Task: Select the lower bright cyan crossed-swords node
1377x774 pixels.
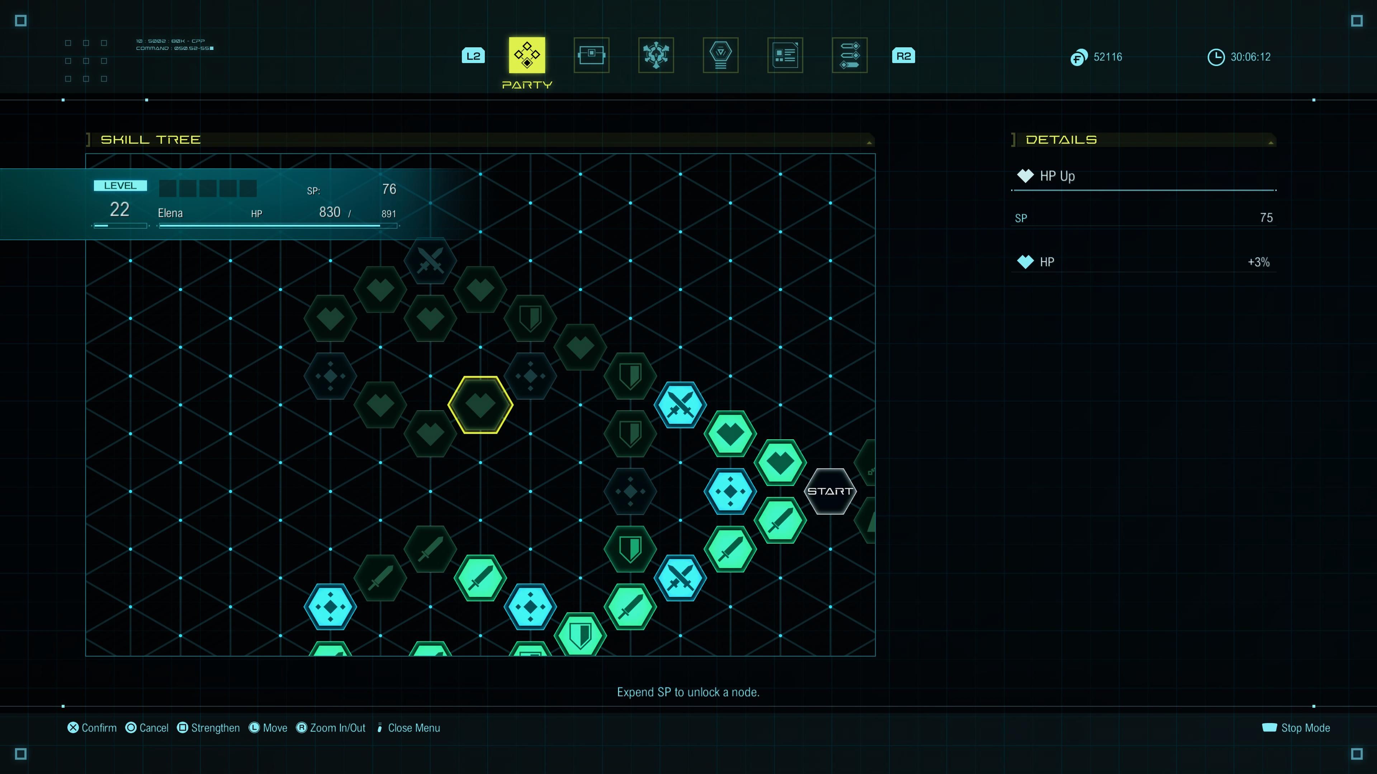Action: pyautogui.click(x=680, y=577)
